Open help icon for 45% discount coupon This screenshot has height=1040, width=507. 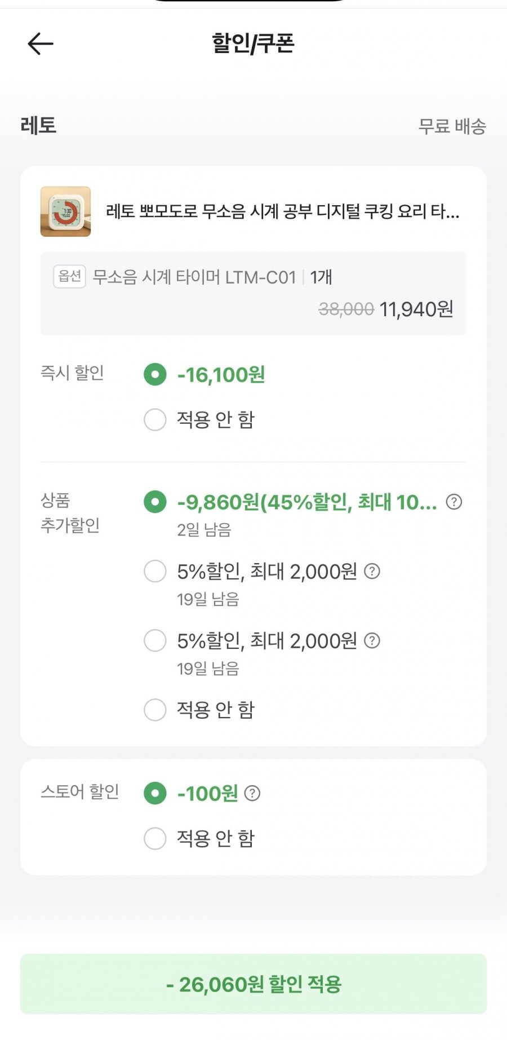tap(453, 502)
